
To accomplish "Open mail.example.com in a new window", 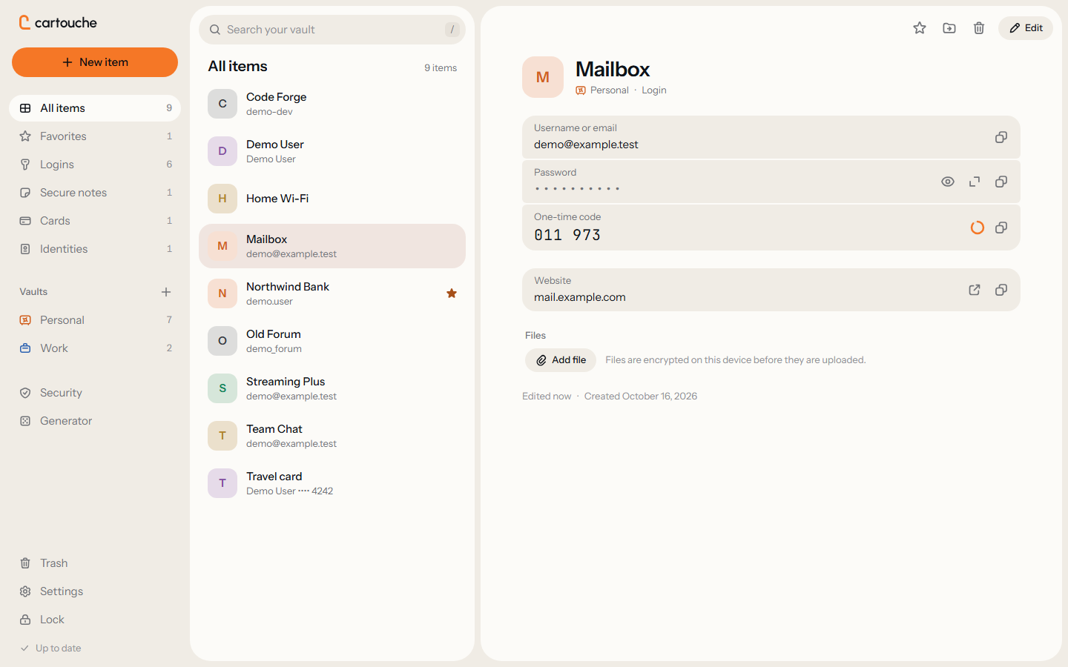I will 975,290.
